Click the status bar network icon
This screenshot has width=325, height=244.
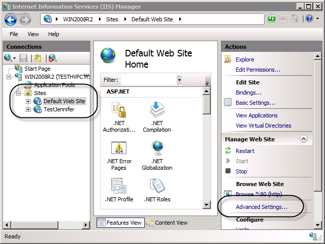click(x=313, y=236)
